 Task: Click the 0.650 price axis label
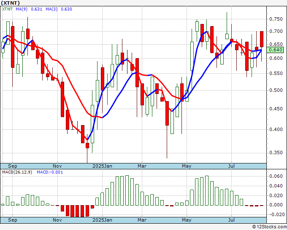click(276, 44)
